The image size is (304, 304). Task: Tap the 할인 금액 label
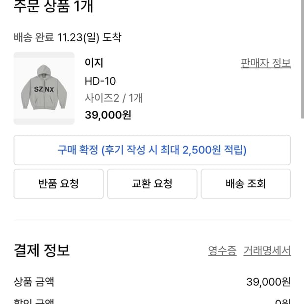pyautogui.click(x=34, y=301)
